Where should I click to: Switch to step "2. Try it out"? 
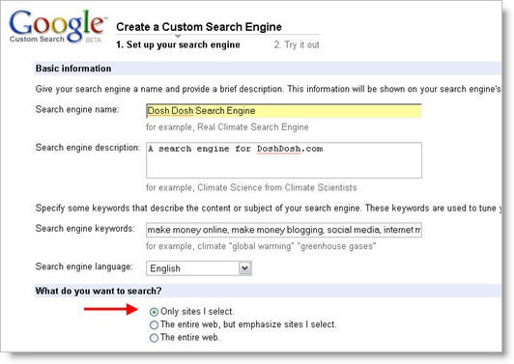coord(297,44)
